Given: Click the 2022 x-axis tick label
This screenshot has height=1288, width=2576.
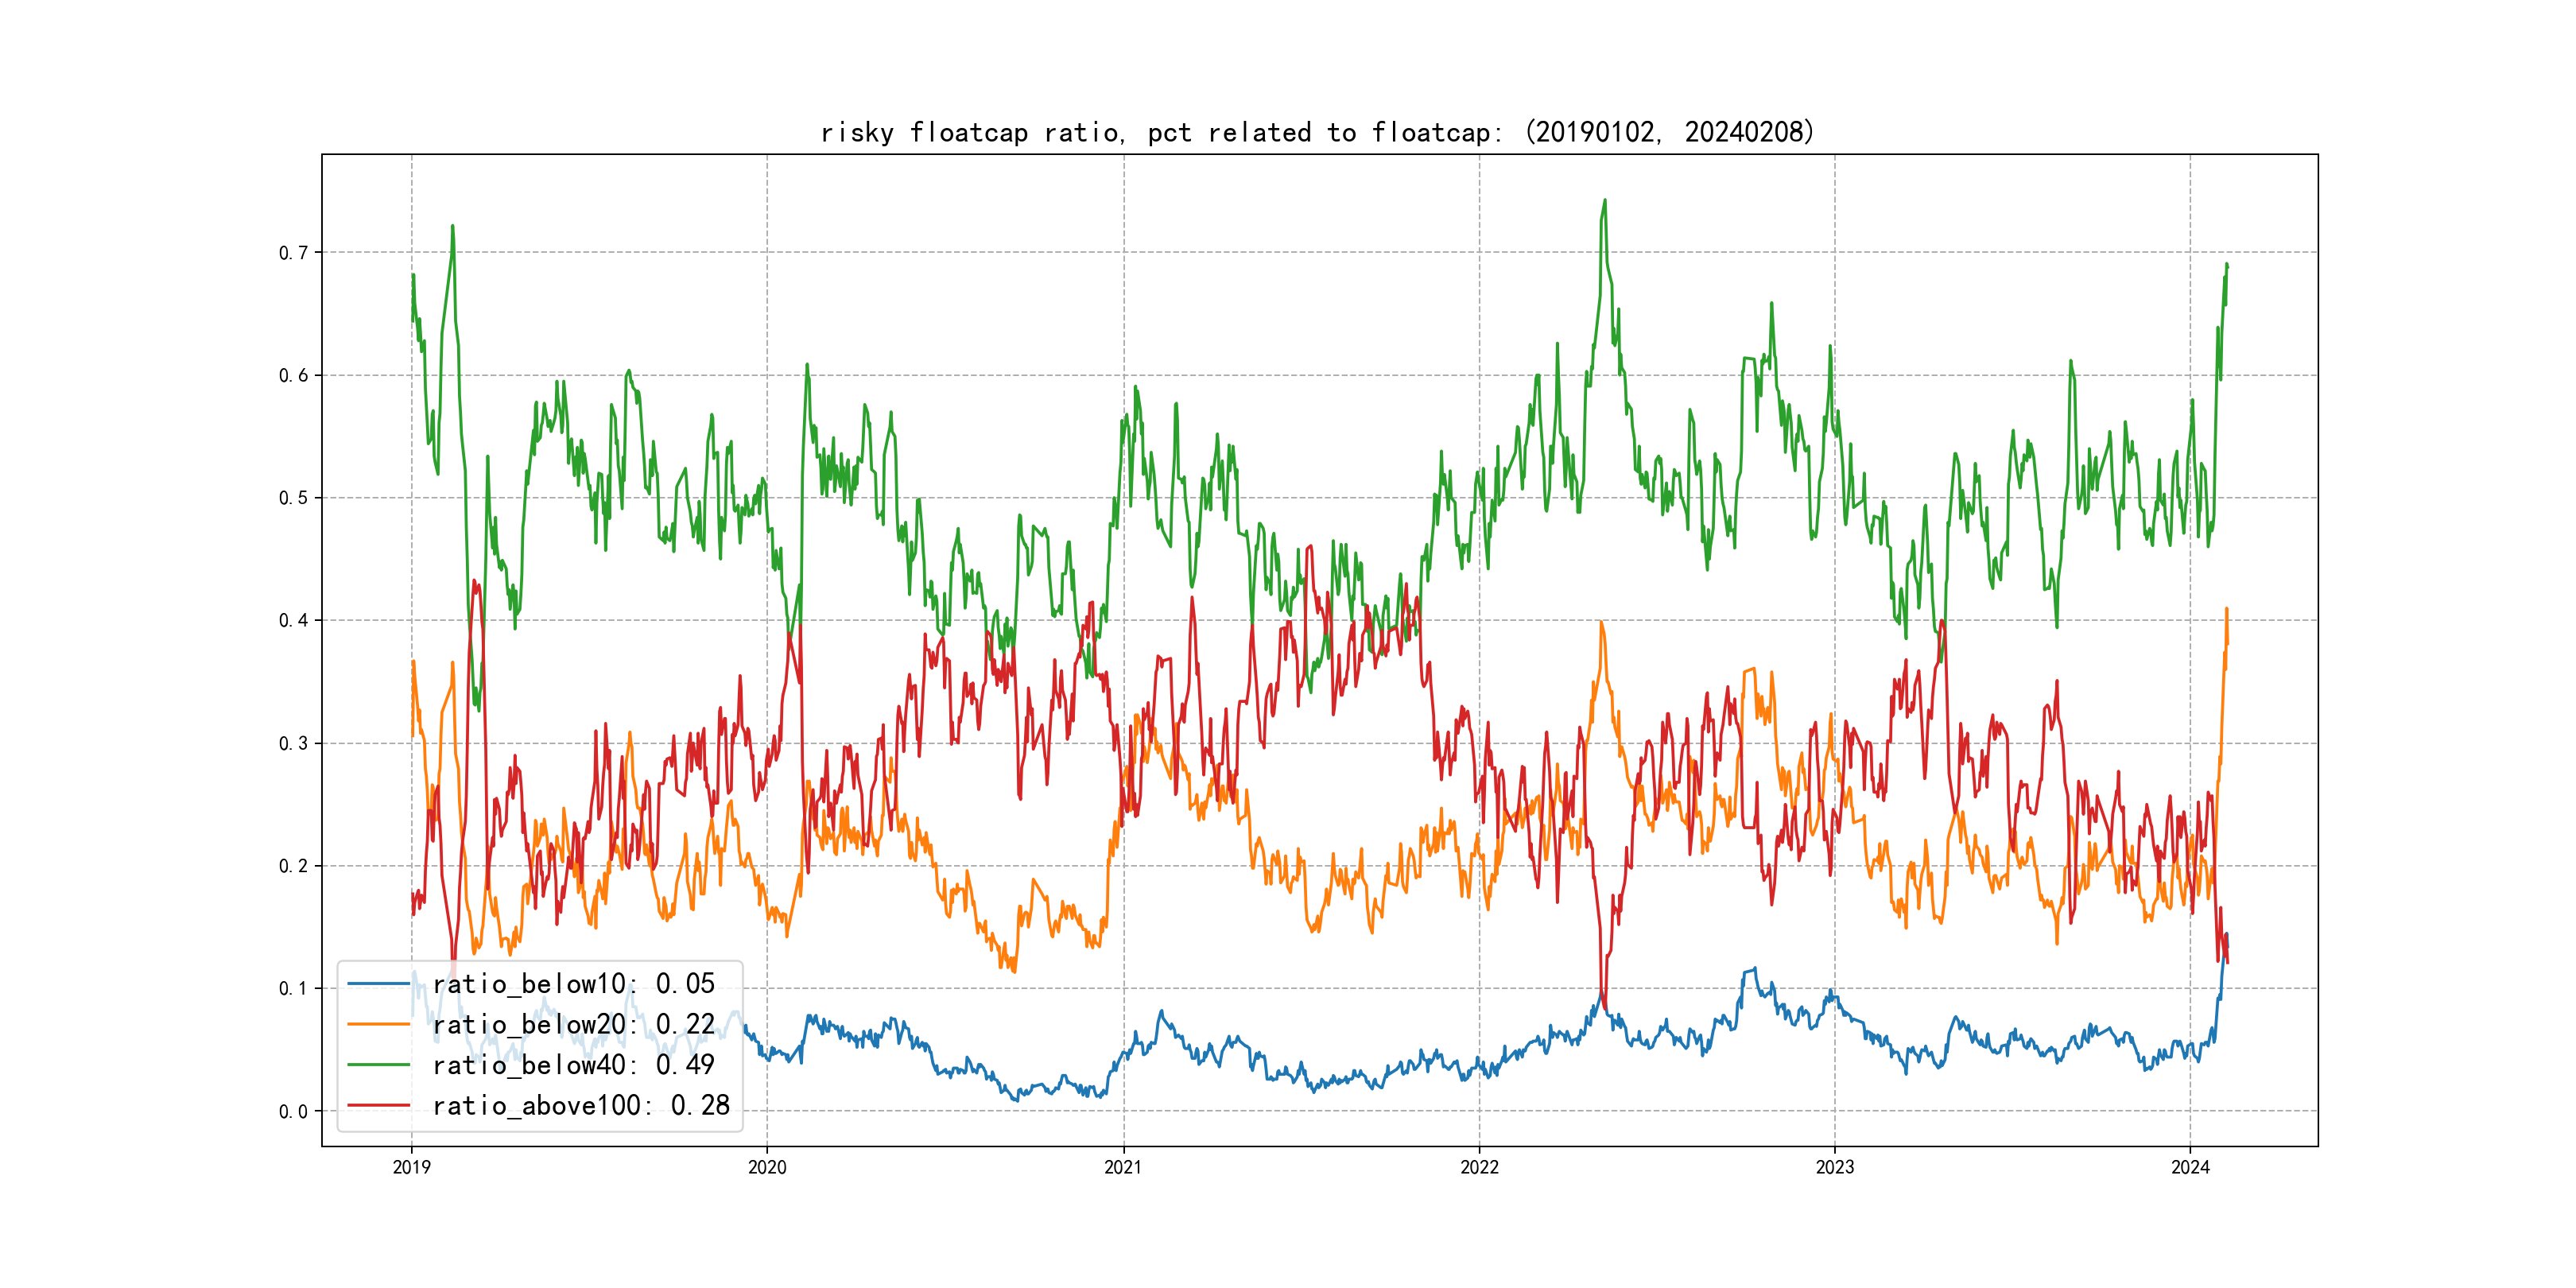Looking at the screenshot, I should coord(1479,1167).
